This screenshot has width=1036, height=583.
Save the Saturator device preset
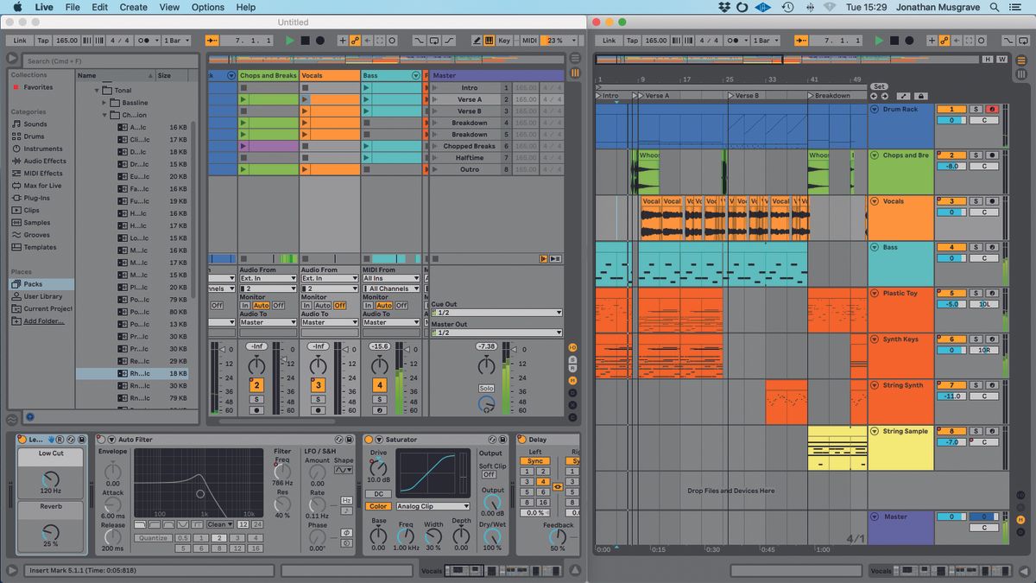pyautogui.click(x=502, y=440)
